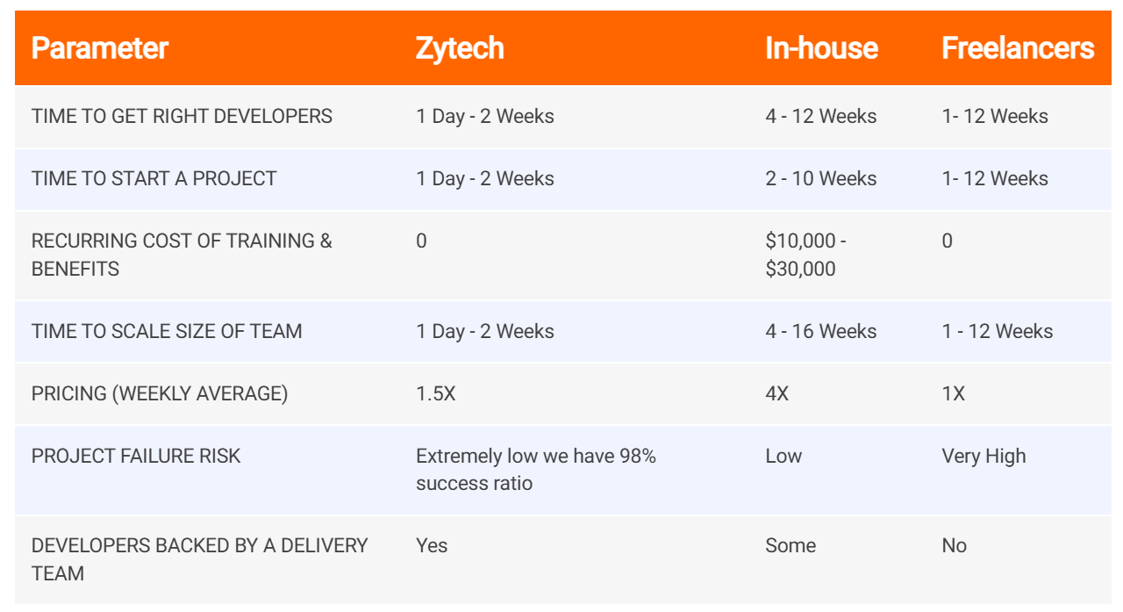The image size is (1123, 612).
Task: Select 'RECURRING COST OF TRAINING & BENEFITS' label
Action: [182, 255]
